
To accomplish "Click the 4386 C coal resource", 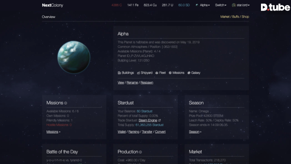I will (x=117, y=5).
